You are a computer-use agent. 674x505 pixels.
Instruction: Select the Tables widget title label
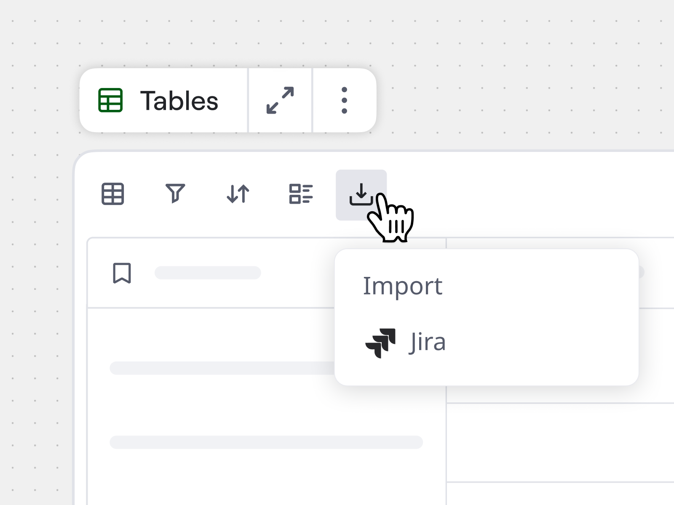click(179, 101)
